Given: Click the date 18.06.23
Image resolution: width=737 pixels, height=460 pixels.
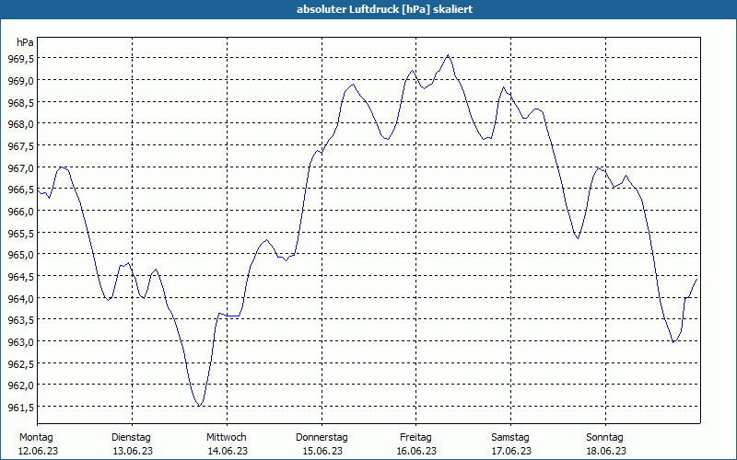Looking at the screenshot, I should click(606, 451).
